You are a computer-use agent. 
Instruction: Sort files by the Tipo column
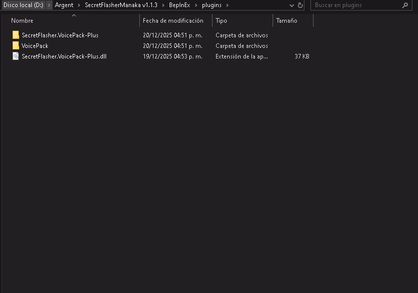221,21
